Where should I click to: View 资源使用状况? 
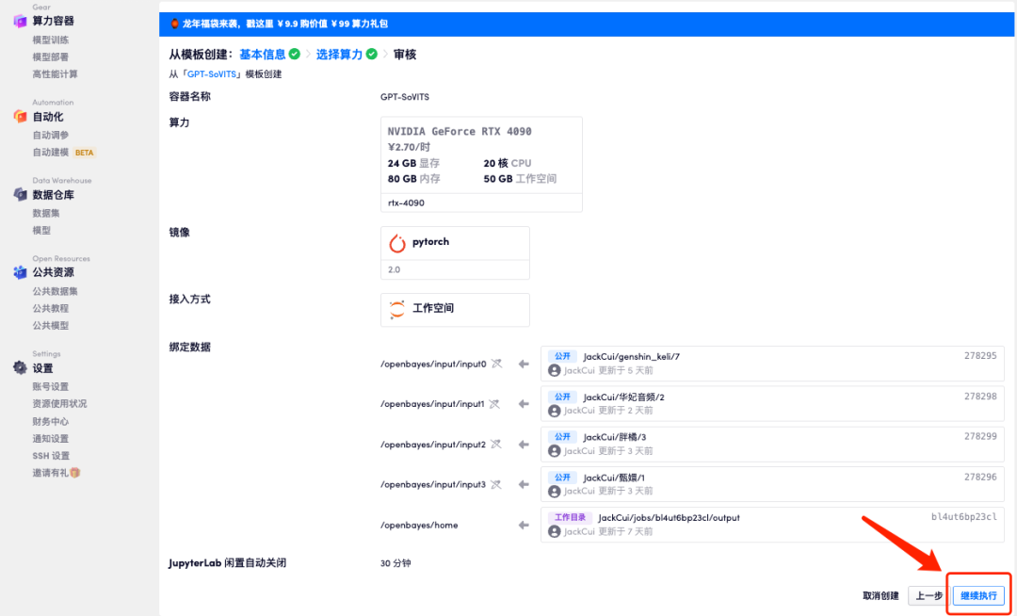click(x=59, y=403)
